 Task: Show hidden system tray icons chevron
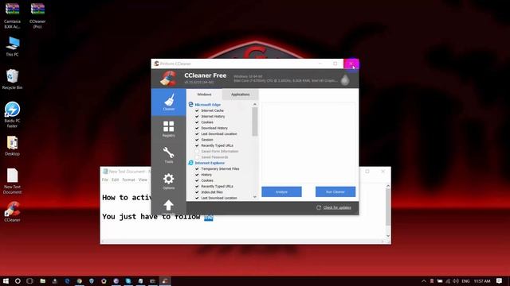tap(423, 280)
